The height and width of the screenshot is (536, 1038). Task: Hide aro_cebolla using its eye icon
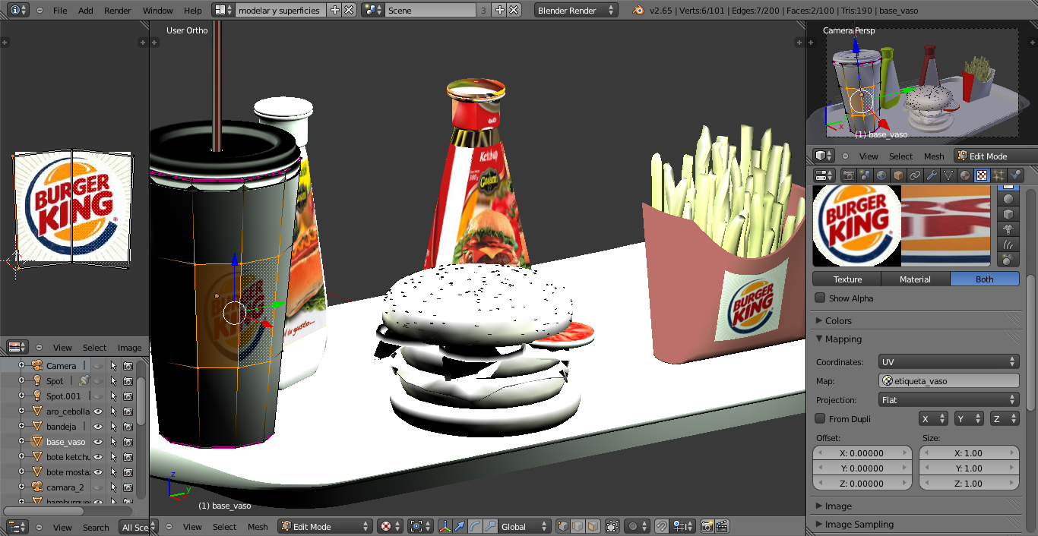click(98, 411)
